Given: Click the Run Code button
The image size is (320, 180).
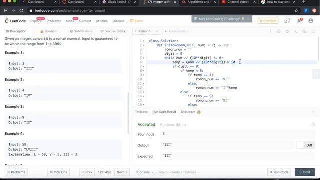Looking at the screenshot, I should pyautogui.click(x=279, y=172).
